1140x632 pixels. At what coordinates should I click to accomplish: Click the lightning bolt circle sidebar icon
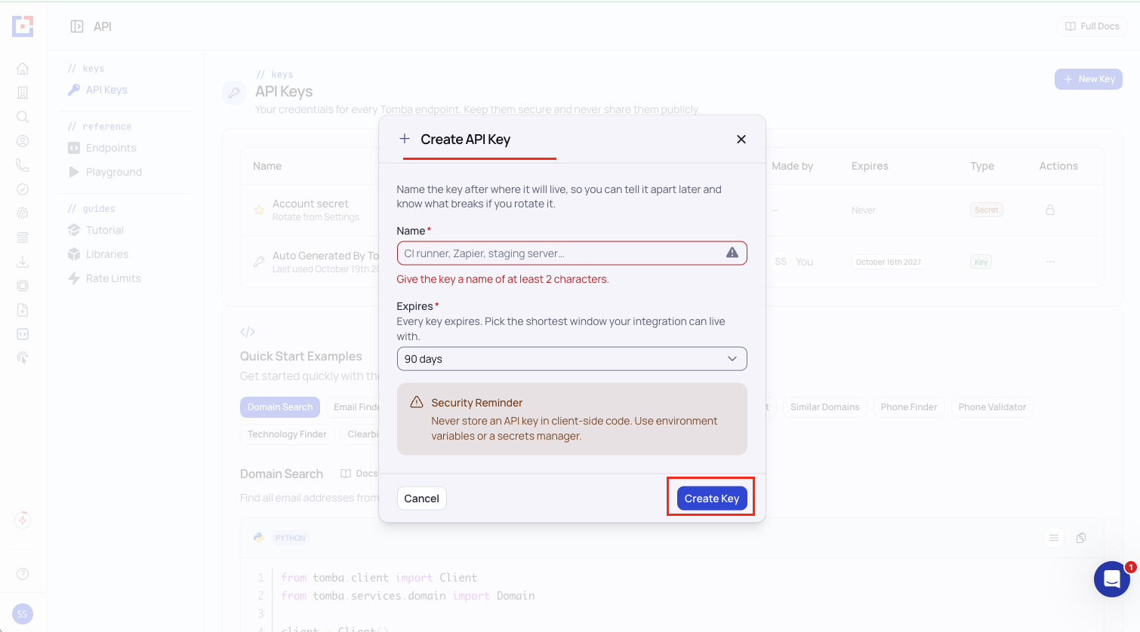click(x=23, y=520)
